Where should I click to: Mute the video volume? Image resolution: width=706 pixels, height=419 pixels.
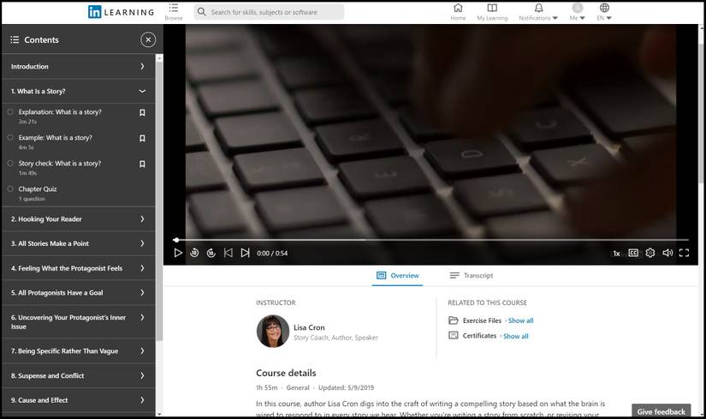pos(667,253)
